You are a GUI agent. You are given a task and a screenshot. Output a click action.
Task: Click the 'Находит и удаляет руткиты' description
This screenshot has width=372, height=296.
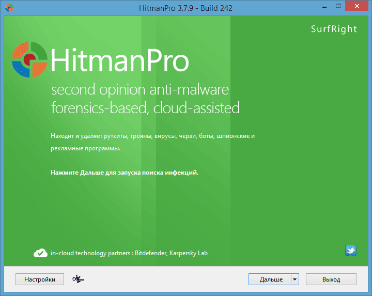point(152,142)
